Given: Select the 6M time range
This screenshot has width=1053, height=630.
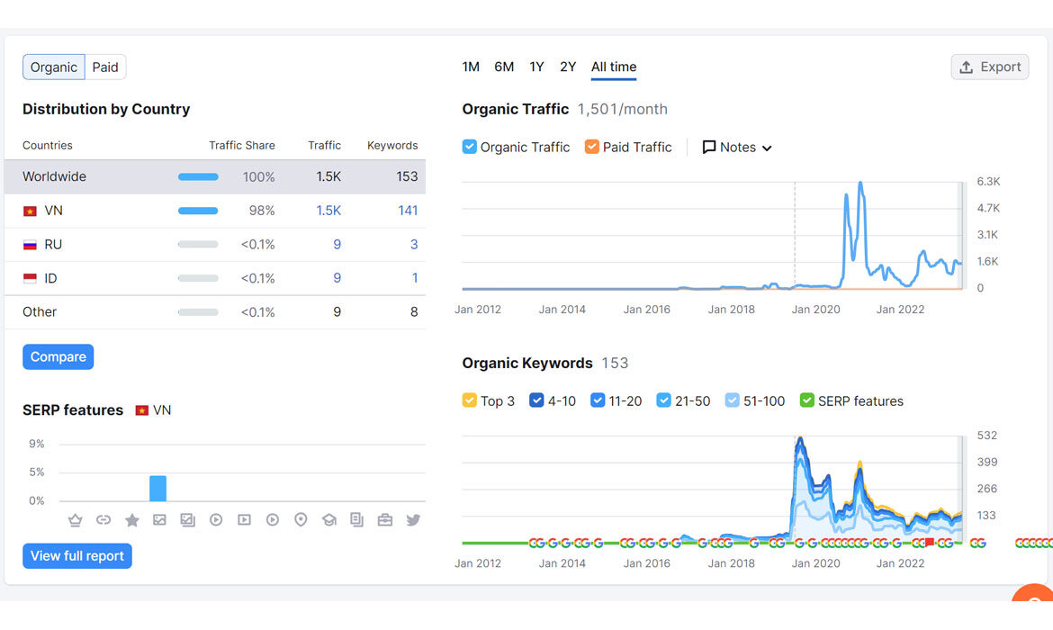Looking at the screenshot, I should pos(504,67).
